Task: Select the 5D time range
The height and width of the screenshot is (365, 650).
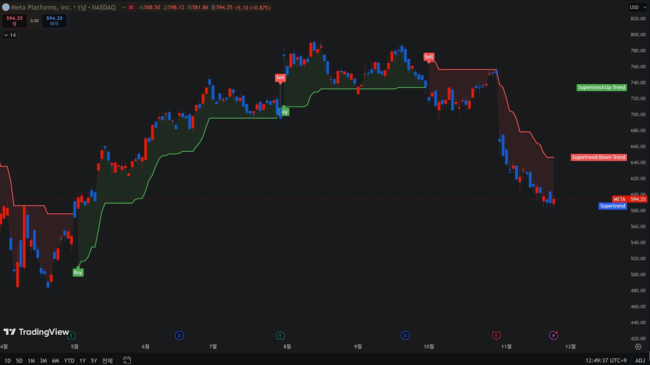Action: (19, 361)
